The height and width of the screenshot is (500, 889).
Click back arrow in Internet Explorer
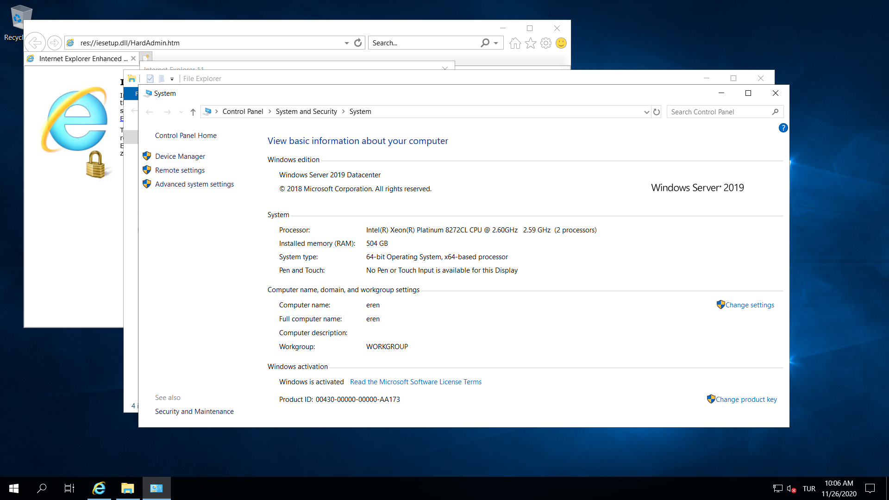35,43
